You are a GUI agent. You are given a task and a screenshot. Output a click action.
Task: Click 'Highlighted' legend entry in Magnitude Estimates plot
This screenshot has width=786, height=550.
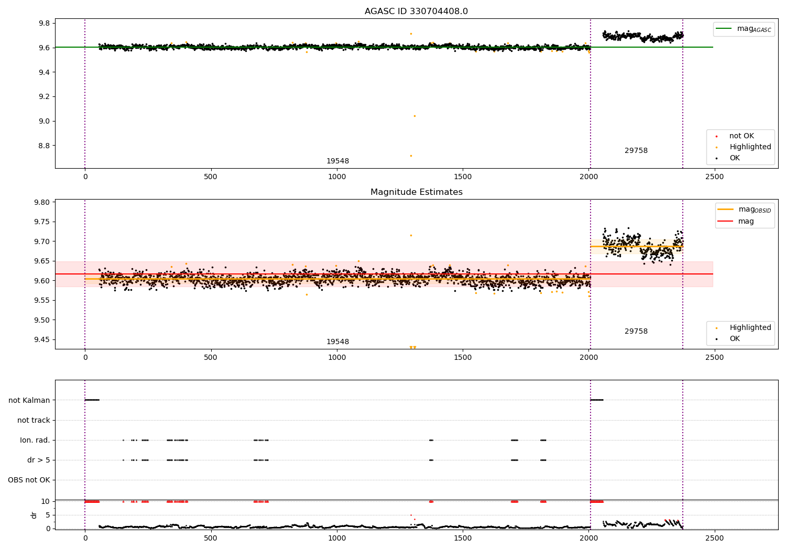[x=744, y=328]
